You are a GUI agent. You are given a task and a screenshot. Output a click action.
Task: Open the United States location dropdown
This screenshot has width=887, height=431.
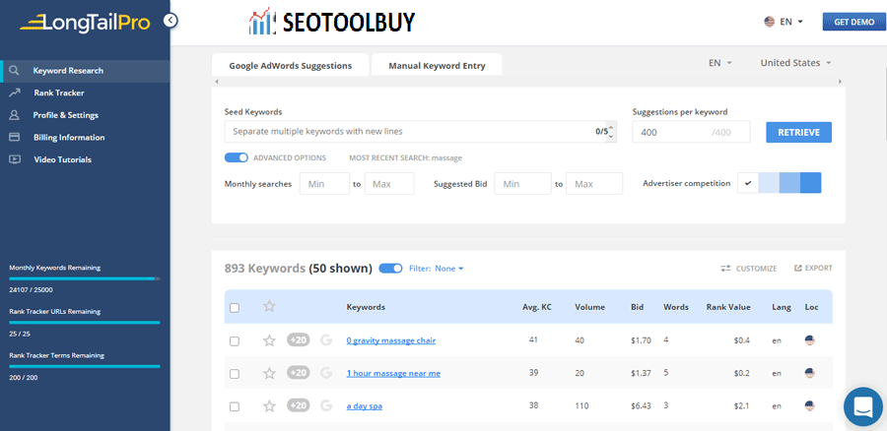coord(795,63)
